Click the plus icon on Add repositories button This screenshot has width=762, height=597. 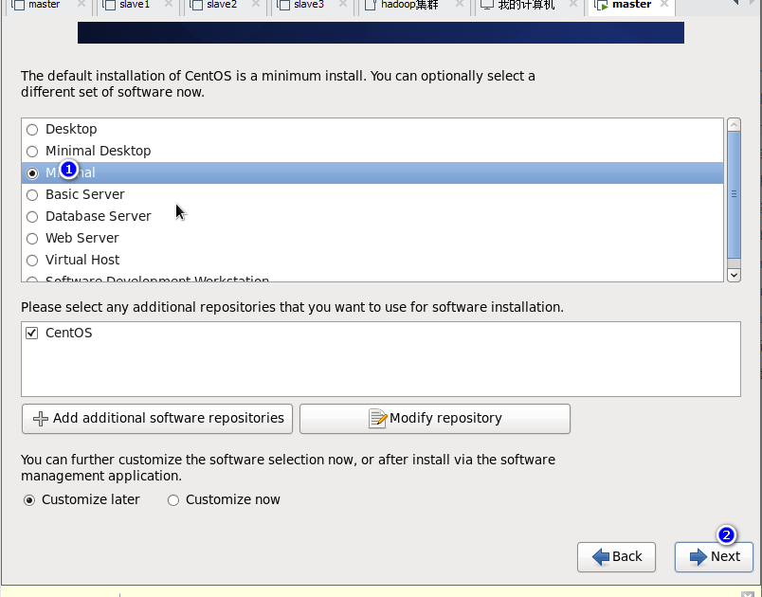pyautogui.click(x=41, y=419)
